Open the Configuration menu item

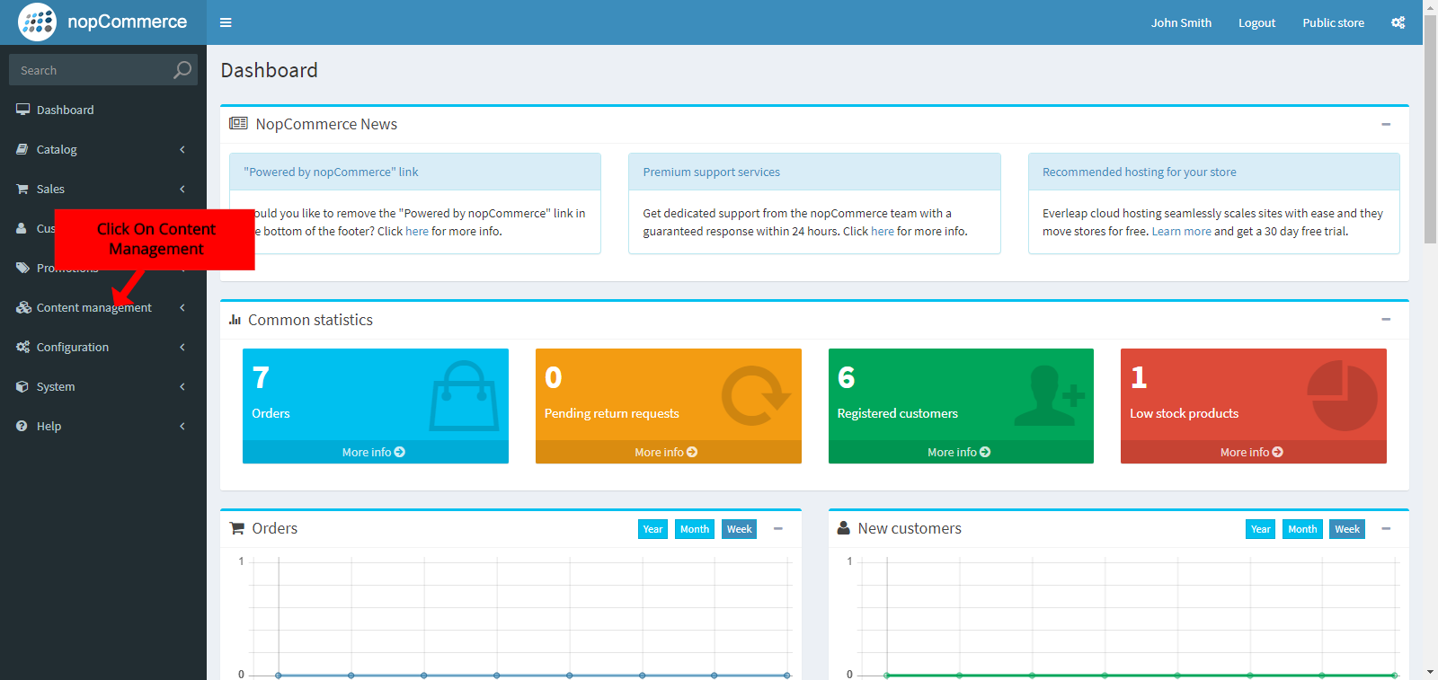pos(103,347)
